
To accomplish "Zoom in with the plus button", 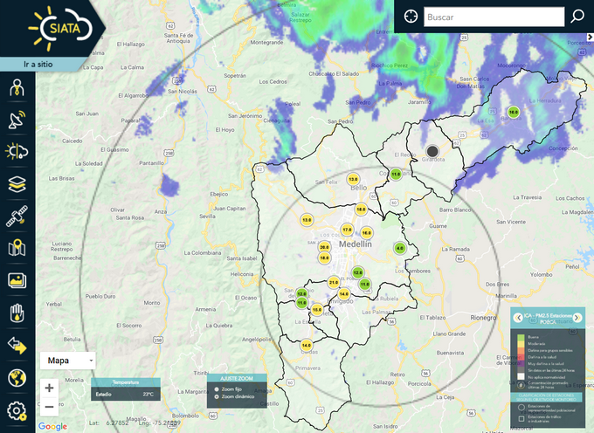I will click(50, 388).
